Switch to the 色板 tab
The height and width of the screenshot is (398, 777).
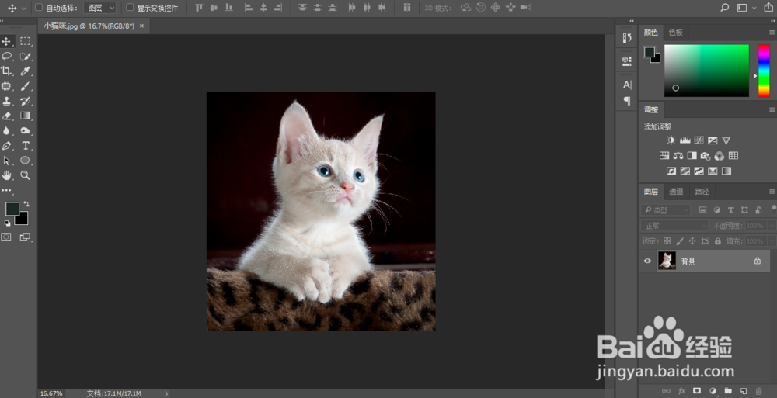[675, 33]
